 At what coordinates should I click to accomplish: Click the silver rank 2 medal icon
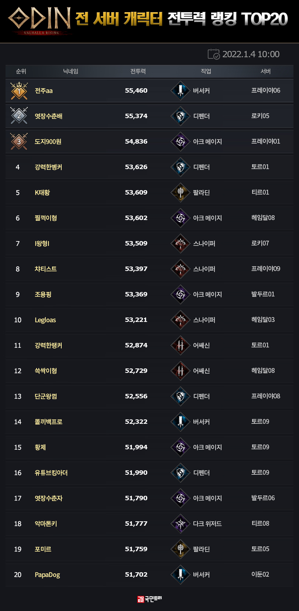coord(19,116)
